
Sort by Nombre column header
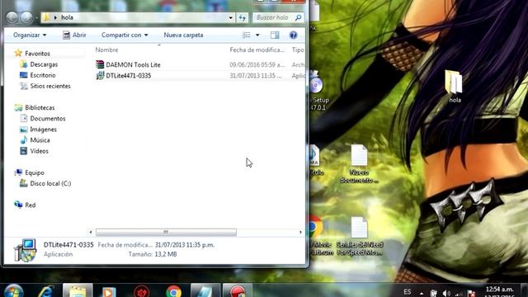point(106,49)
